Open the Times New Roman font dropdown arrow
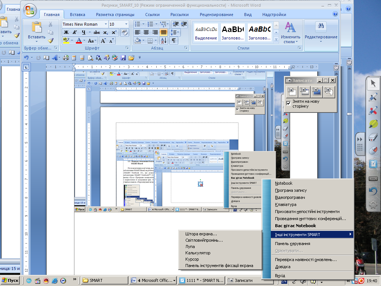 click(106, 24)
